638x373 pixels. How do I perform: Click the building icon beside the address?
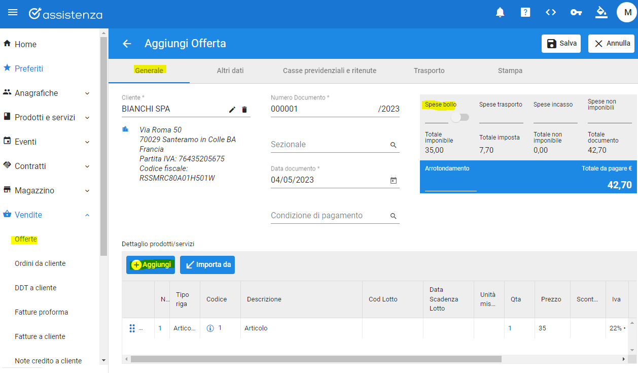pyautogui.click(x=125, y=129)
